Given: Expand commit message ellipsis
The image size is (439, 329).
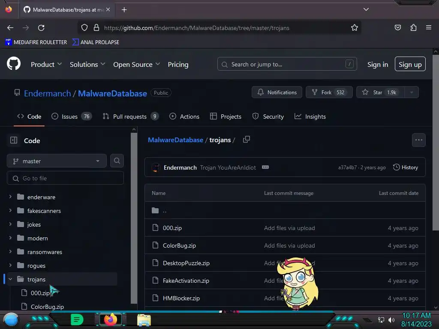Looking at the screenshot, I should point(265,167).
